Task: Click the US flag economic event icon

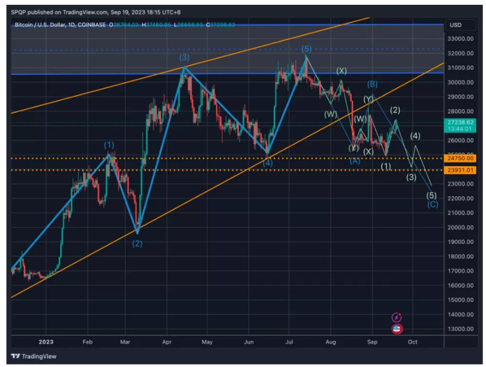Action: (397, 329)
